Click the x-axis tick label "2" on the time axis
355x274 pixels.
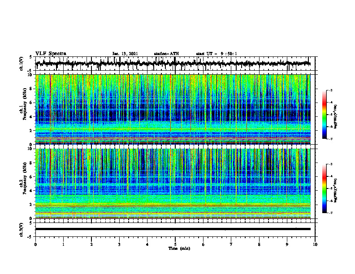coord(91,244)
